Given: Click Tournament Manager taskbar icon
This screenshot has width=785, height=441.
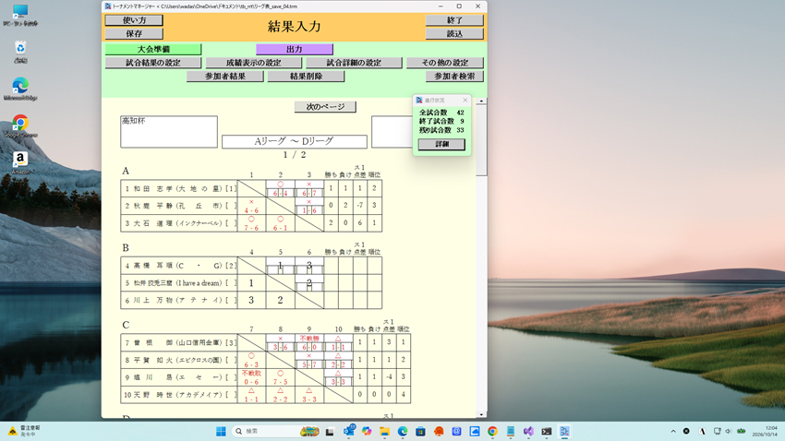Looking at the screenshot, I should click(564, 431).
